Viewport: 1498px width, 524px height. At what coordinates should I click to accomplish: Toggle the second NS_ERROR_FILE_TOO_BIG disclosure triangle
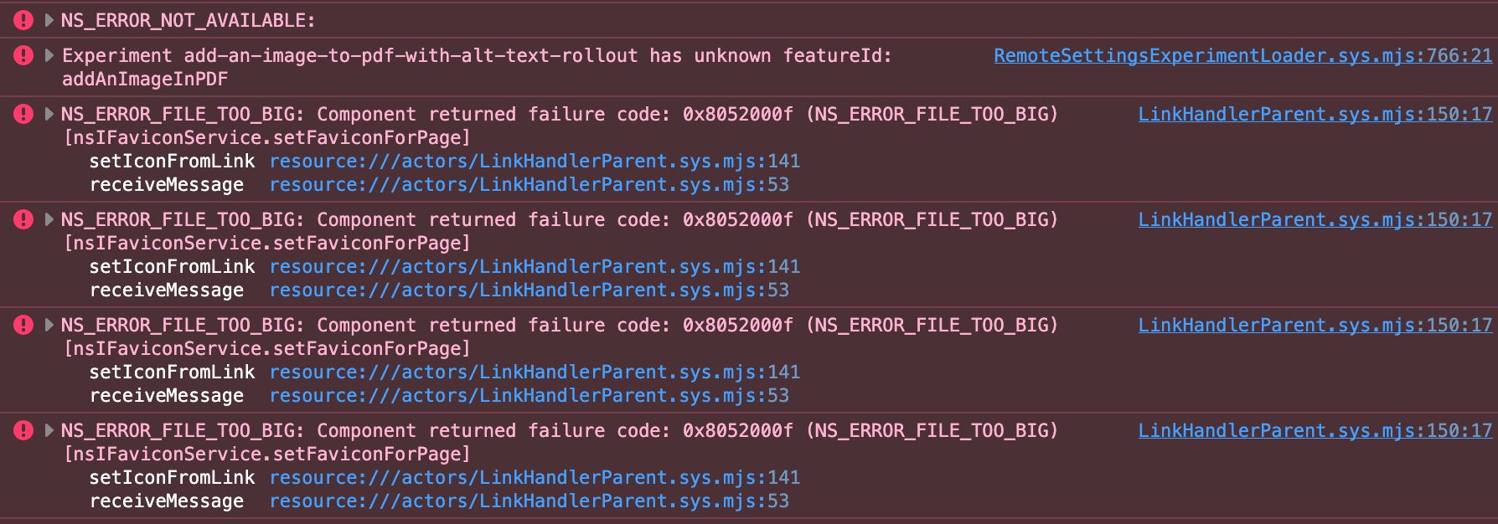(x=49, y=220)
